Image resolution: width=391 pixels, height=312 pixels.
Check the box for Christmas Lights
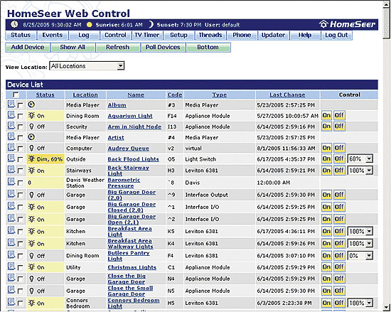click(x=20, y=268)
